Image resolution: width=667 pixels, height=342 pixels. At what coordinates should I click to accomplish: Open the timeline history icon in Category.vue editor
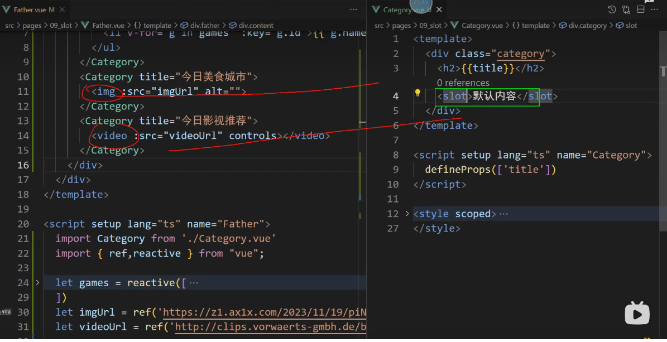(x=612, y=9)
